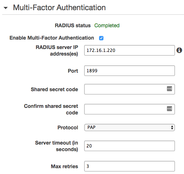Image resolution: width=184 pixels, height=174 pixels.
Task: Click the RADIUS server IP address field
Action: (x=130, y=50)
